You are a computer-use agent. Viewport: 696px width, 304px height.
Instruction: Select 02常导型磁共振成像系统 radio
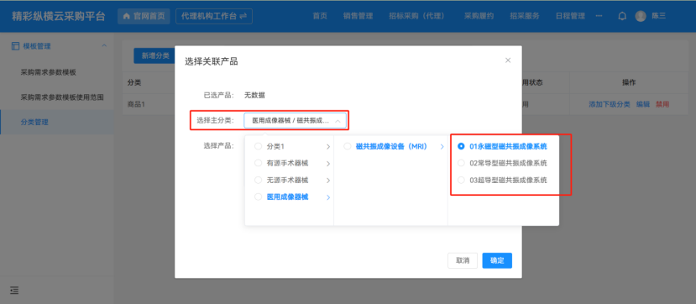pos(461,163)
